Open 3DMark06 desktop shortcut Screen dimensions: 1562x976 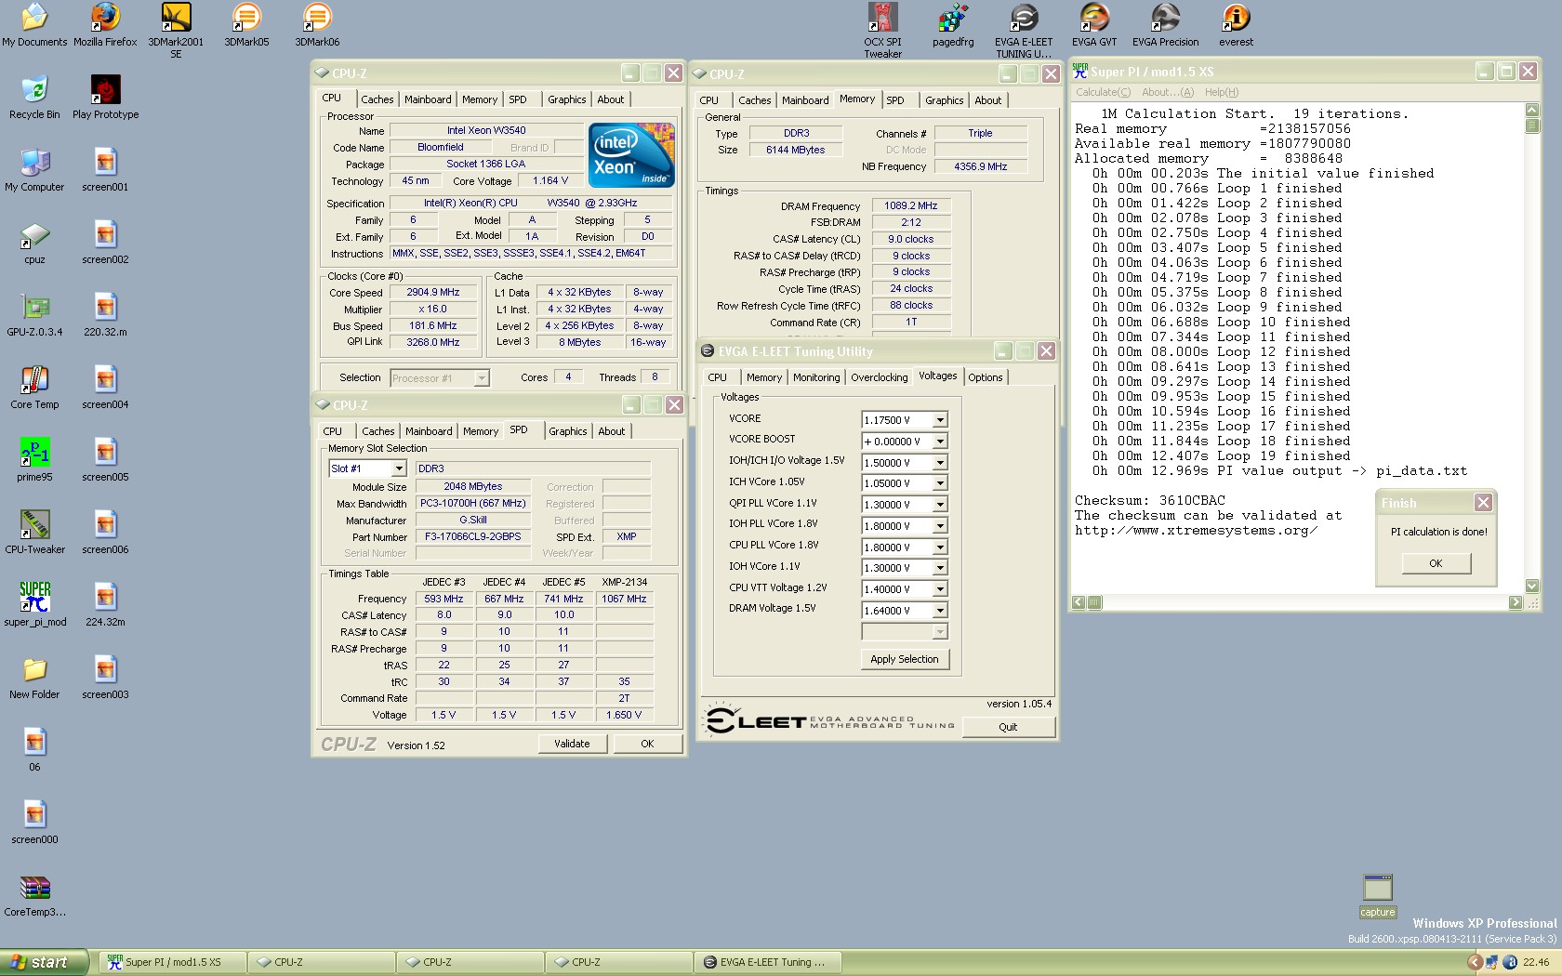pos(317,26)
